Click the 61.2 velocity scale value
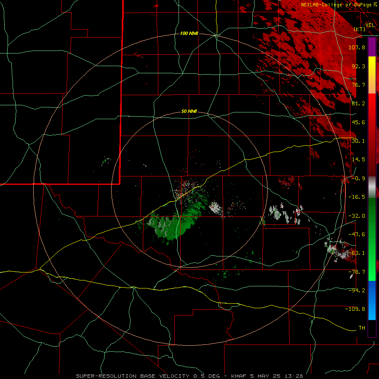379x379 pixels. click(358, 104)
